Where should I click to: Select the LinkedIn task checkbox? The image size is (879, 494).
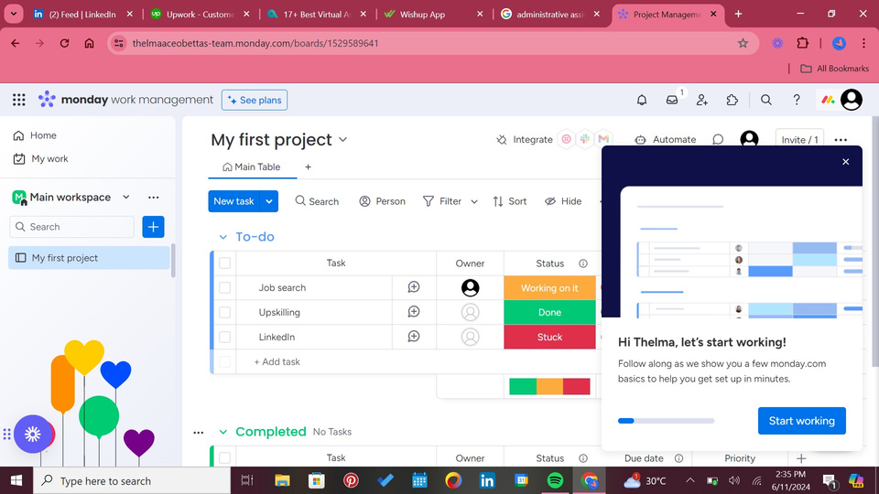point(225,337)
